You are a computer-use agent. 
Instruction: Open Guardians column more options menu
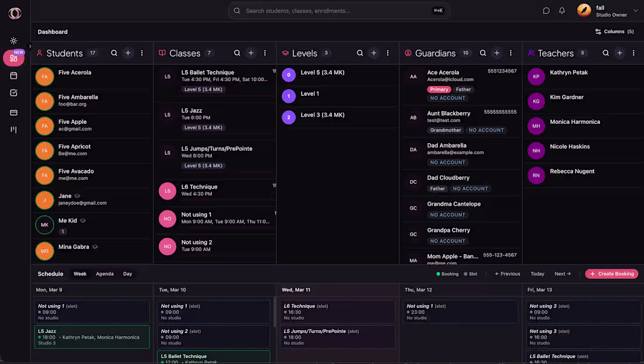click(x=511, y=53)
